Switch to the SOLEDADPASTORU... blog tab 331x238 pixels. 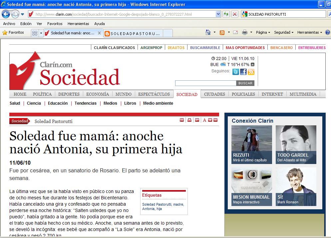tap(133, 33)
